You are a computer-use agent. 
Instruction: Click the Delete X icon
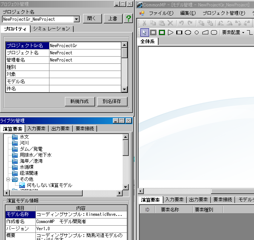point(170,23)
